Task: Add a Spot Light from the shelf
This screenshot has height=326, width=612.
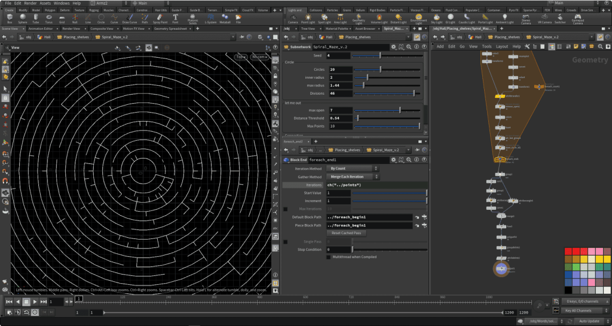Action: (324, 18)
